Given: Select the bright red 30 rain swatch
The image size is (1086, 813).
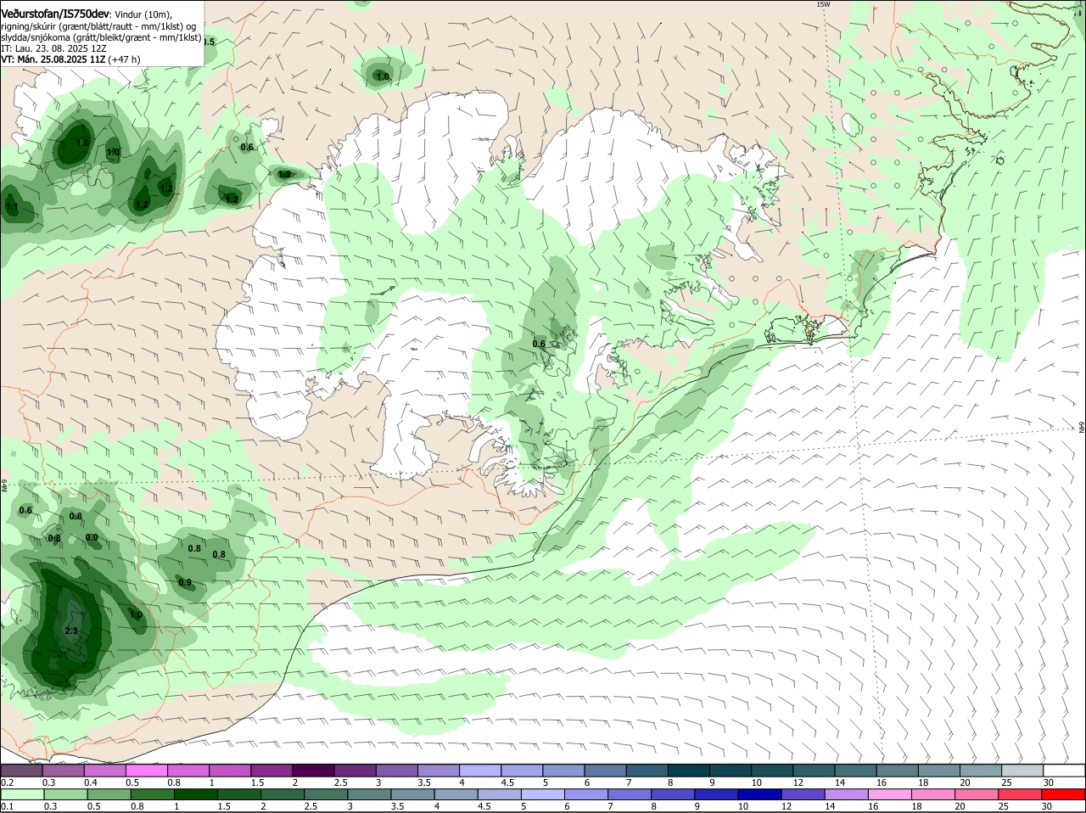Looking at the screenshot, I should click(x=1064, y=794).
